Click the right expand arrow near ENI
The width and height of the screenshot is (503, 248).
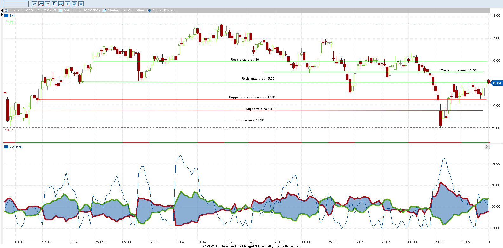[x=2, y=15]
